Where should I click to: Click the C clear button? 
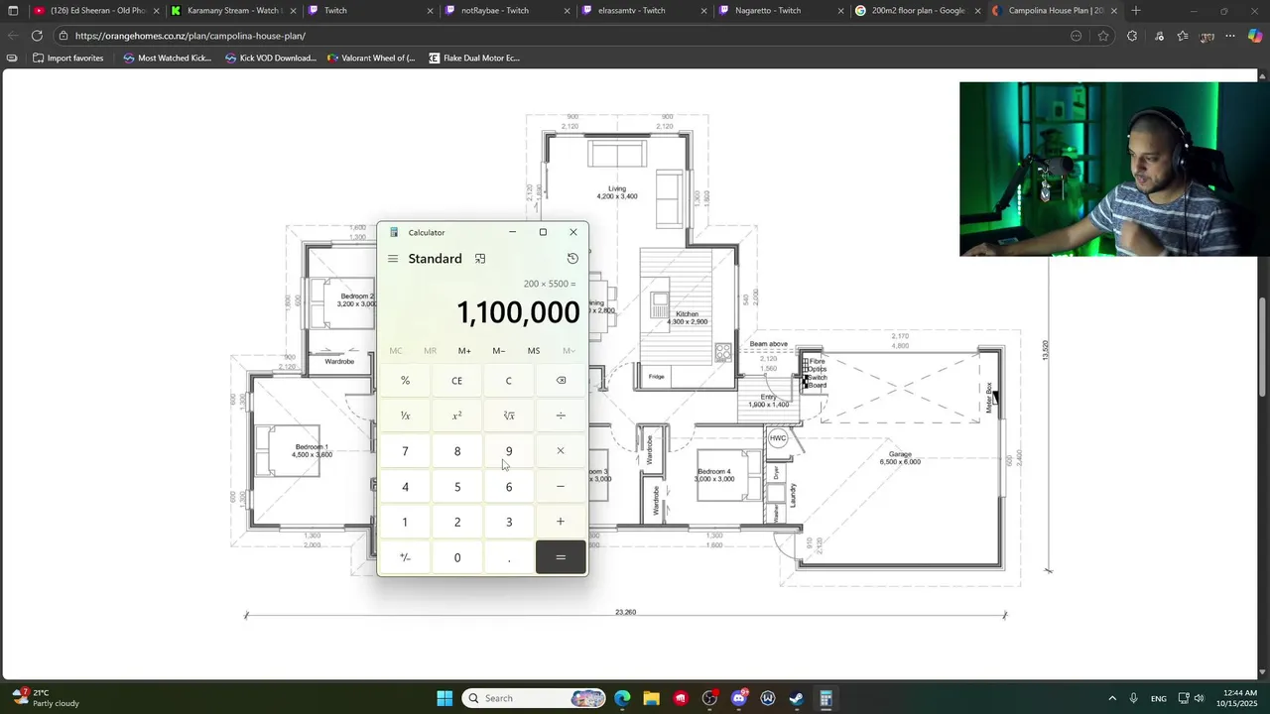tap(509, 381)
